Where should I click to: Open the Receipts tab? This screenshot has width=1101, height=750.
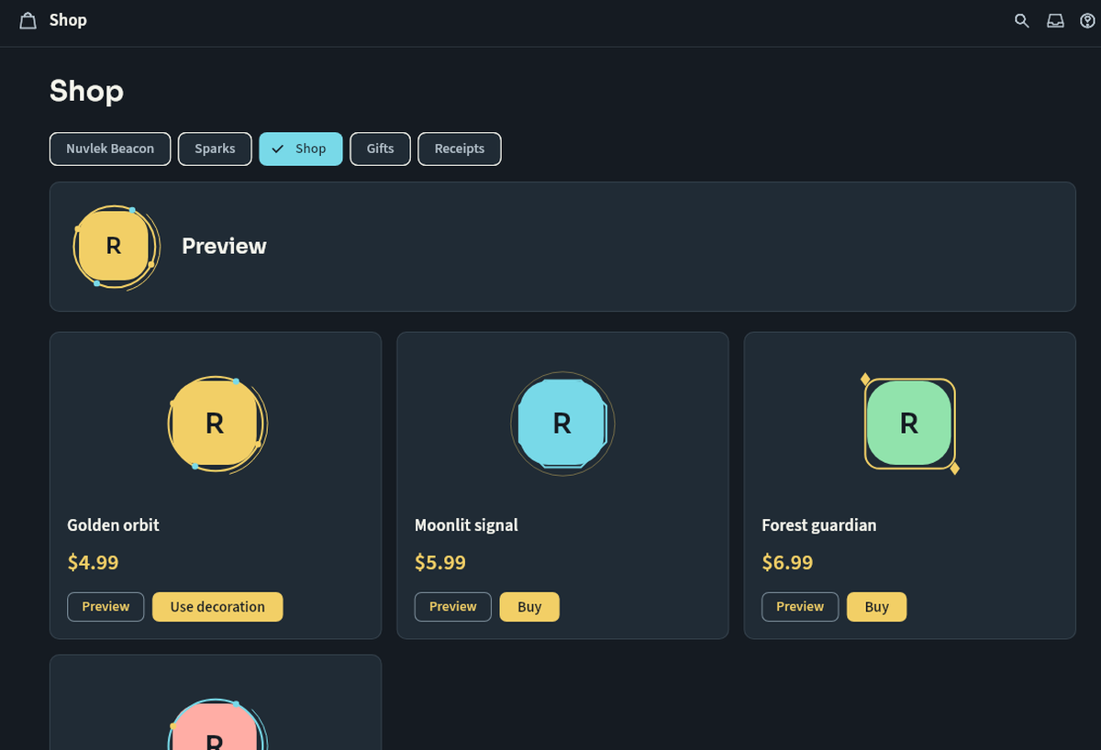(460, 149)
